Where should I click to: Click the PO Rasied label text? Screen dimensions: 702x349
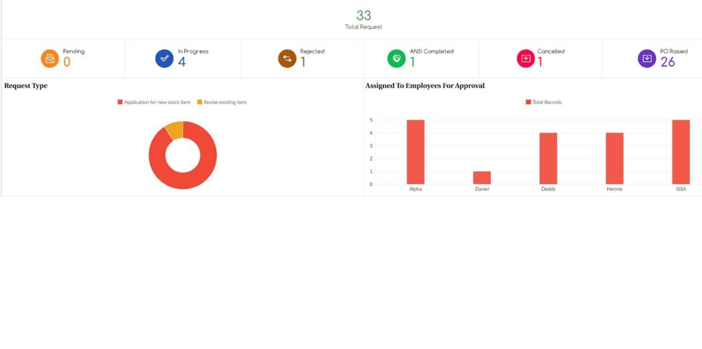click(674, 51)
